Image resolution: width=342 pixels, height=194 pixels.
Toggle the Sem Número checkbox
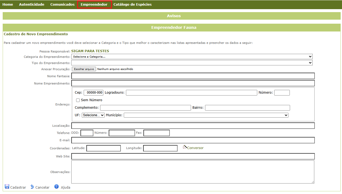click(78, 100)
